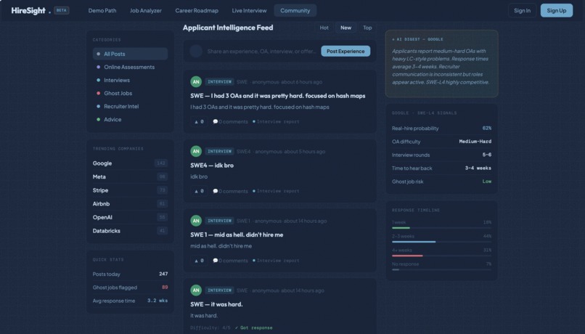Click Interview report on hash maps post

point(276,122)
